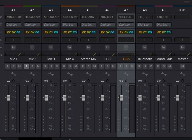Add effect plus button on Bus1
Image resolution: width=192 pixels, height=140 pixels.
point(182,40)
